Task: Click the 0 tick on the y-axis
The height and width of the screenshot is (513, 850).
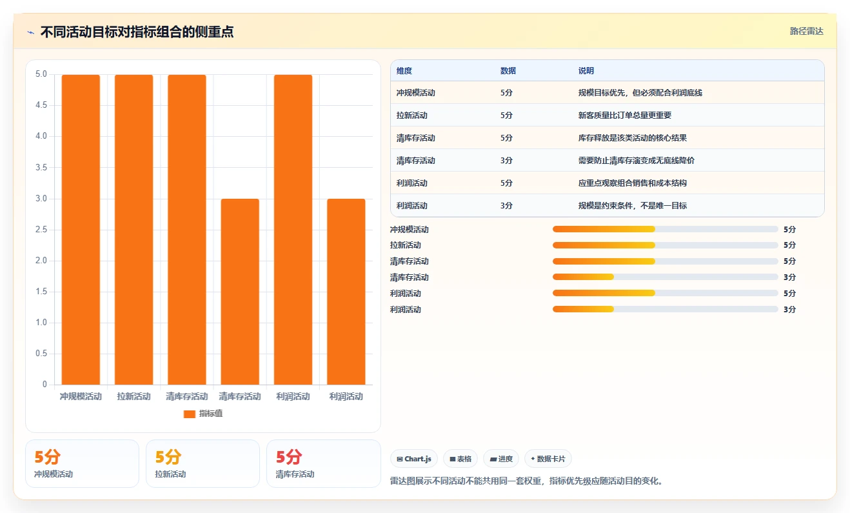Action: tap(45, 385)
